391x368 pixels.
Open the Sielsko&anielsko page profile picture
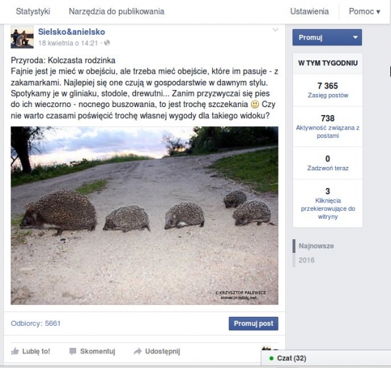point(22,37)
